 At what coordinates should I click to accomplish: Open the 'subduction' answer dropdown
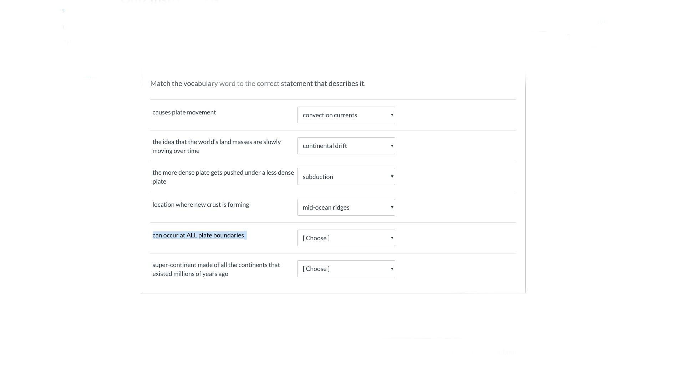[346, 176]
